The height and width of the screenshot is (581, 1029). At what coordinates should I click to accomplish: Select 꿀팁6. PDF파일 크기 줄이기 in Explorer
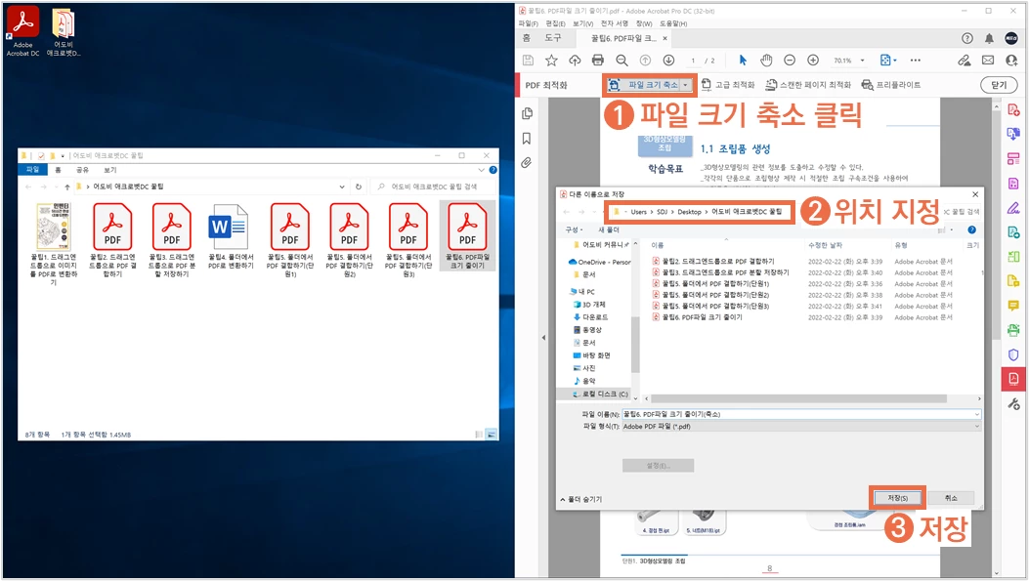coord(467,236)
